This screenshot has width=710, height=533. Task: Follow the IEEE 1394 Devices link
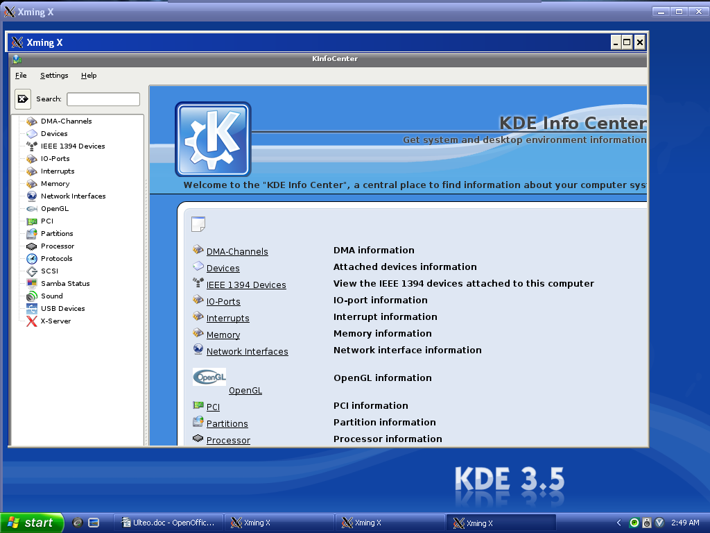pos(246,285)
